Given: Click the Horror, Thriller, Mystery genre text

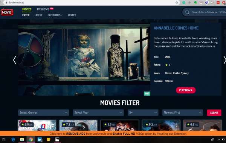Looking at the screenshot, I should point(177,73).
